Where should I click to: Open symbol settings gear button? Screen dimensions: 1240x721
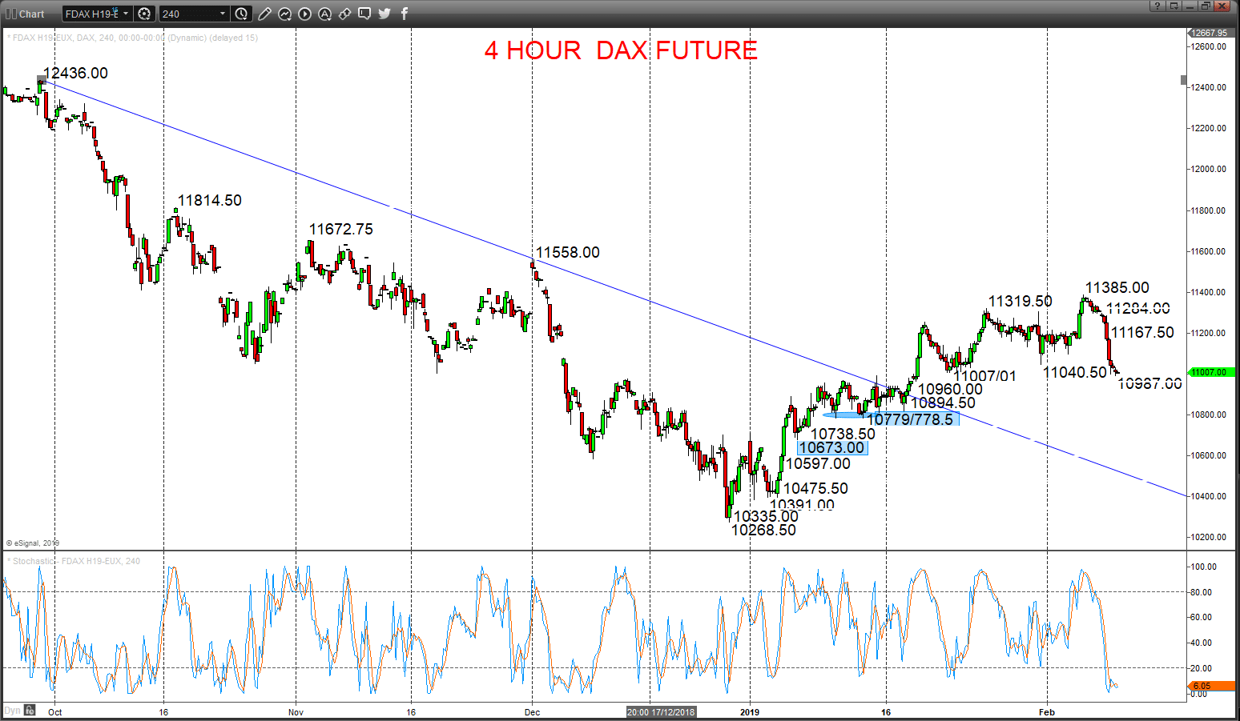pyautogui.click(x=144, y=14)
